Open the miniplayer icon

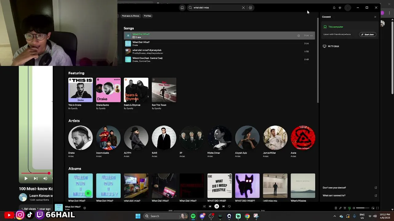coord(373,208)
